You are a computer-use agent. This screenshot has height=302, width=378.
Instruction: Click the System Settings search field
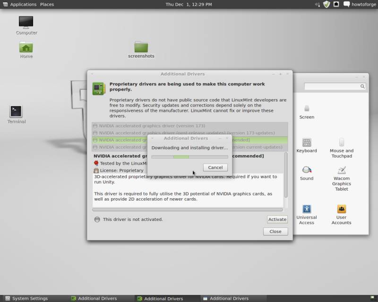[x=335, y=86]
